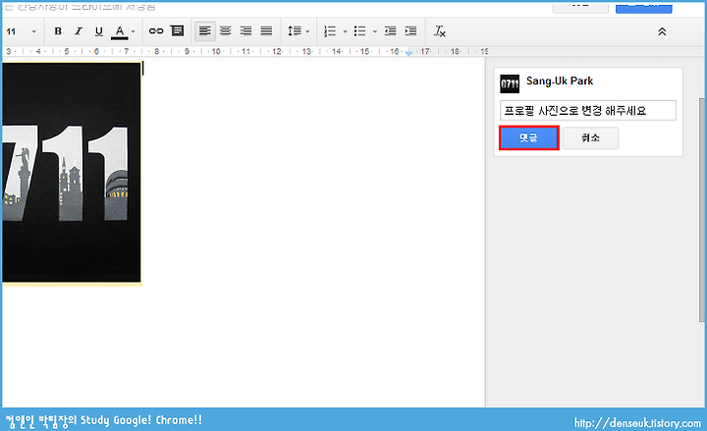Click the Sang-Uk Park name
The height and width of the screenshot is (431, 707).
[x=560, y=81]
